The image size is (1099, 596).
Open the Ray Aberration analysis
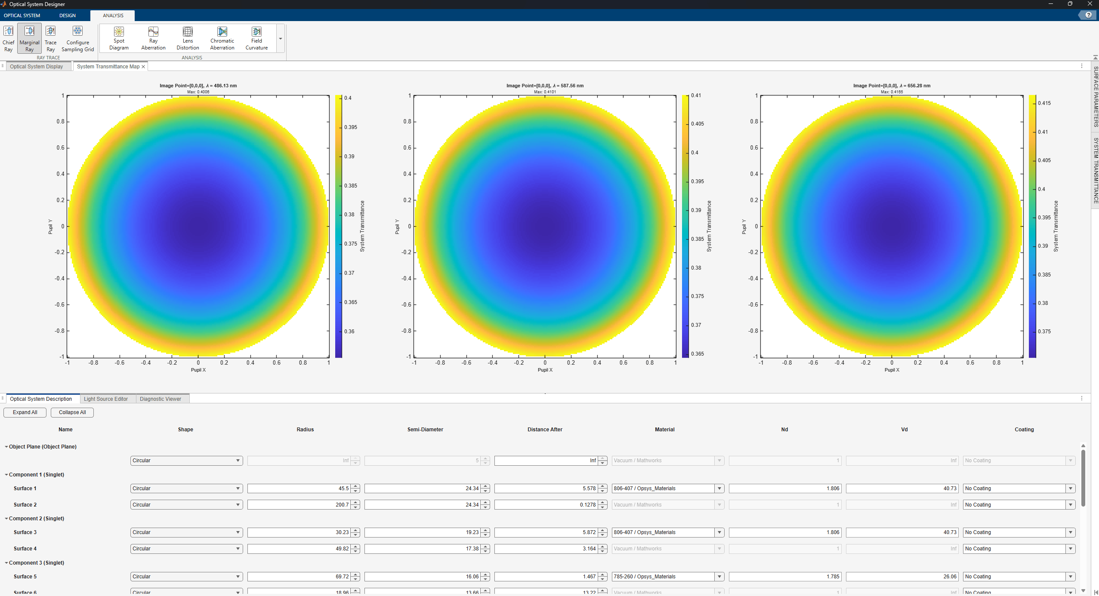coord(153,39)
